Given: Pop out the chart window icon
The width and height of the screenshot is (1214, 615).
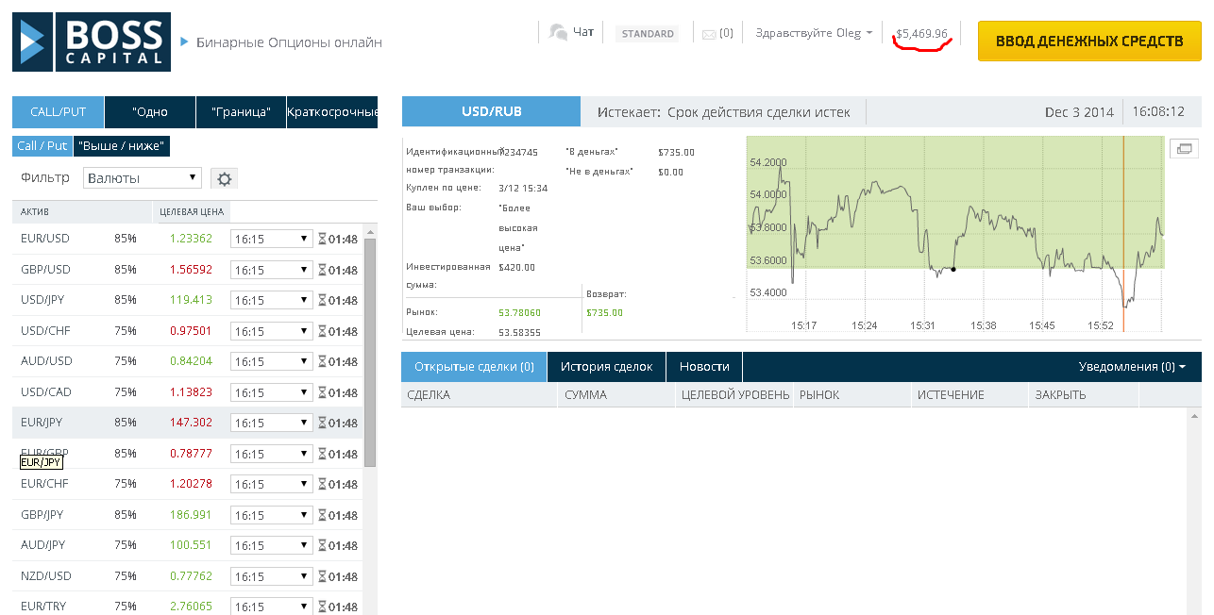Looking at the screenshot, I should point(1184,148).
